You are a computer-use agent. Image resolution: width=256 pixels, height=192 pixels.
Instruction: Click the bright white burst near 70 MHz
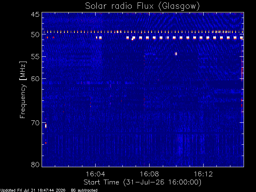pos(46,126)
